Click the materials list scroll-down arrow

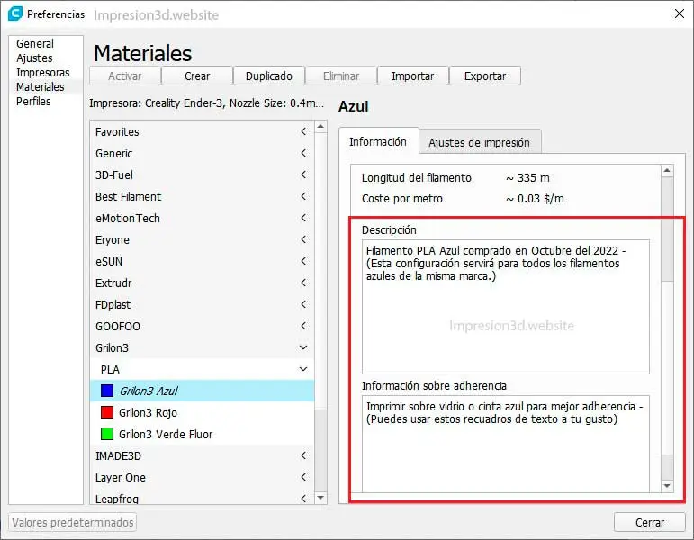click(320, 498)
